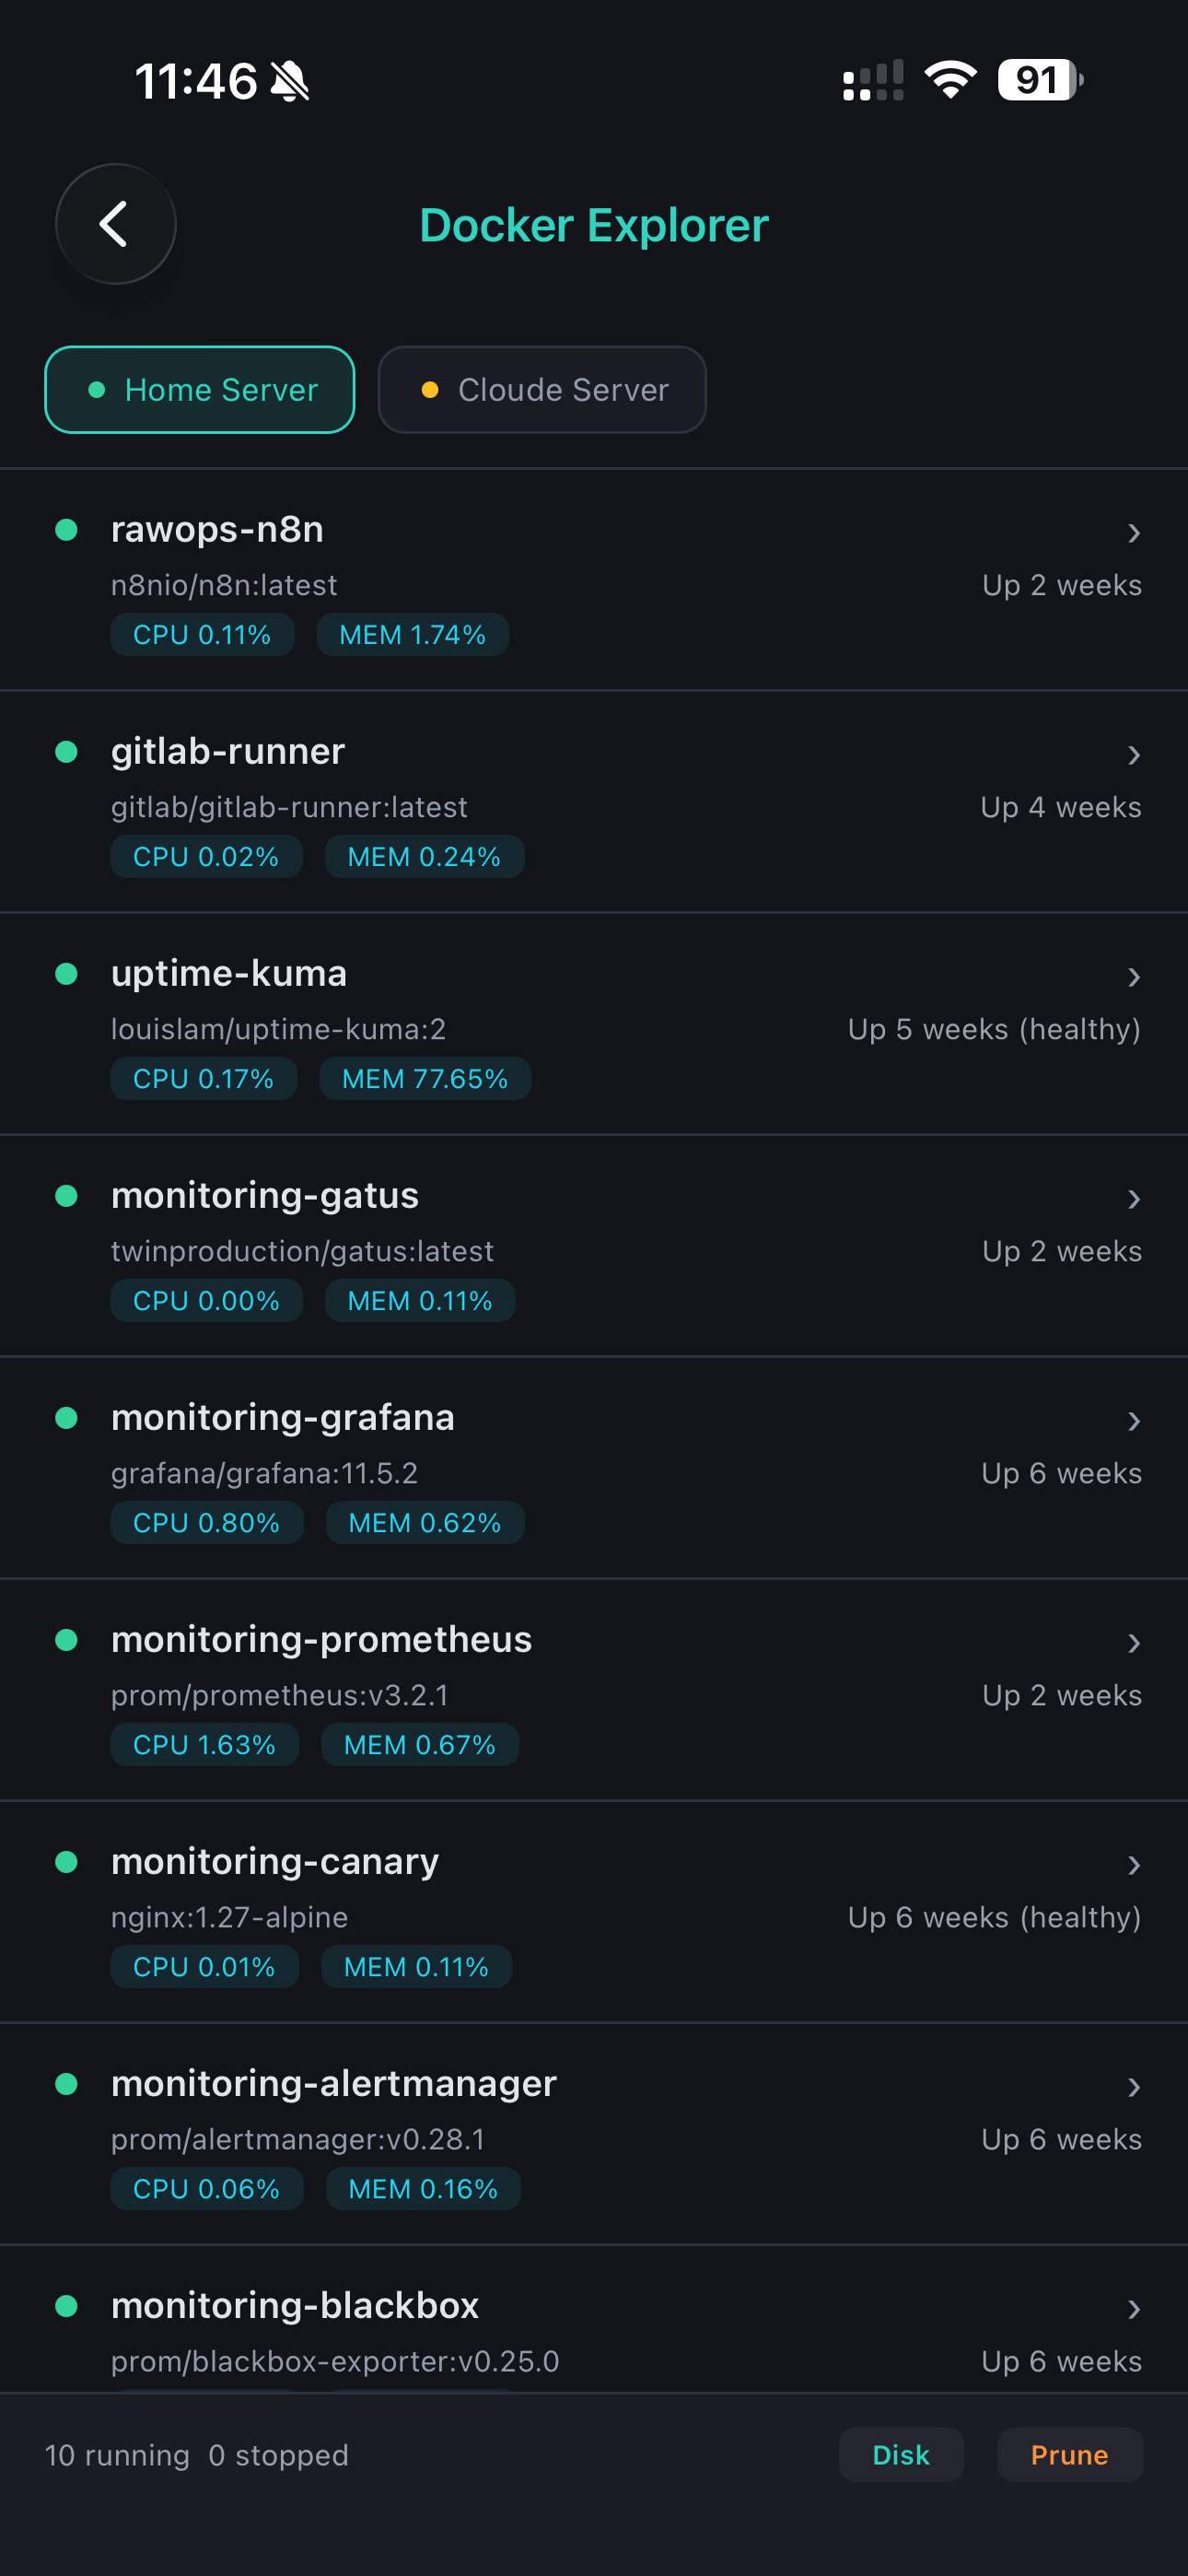Screen dimensions: 1188x2576
Task: Click the Disk button
Action: click(901, 2455)
